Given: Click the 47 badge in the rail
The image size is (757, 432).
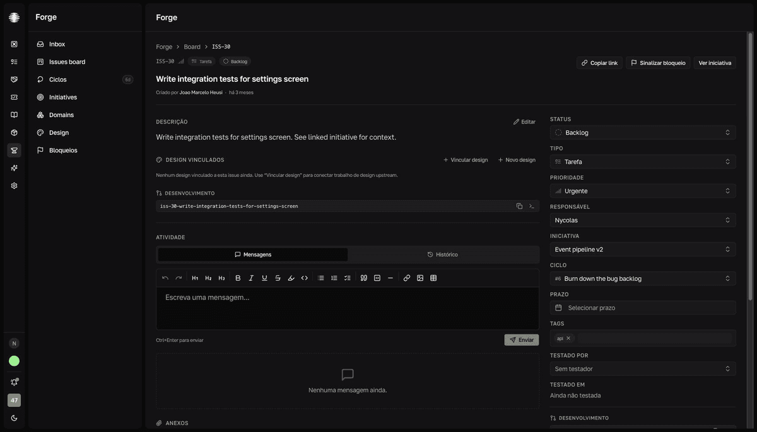Looking at the screenshot, I should click(x=14, y=400).
